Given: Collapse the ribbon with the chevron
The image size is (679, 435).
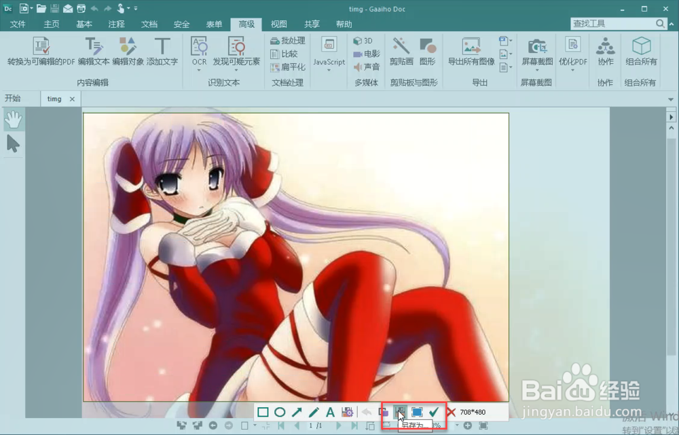Looking at the screenshot, I should click(x=672, y=24).
